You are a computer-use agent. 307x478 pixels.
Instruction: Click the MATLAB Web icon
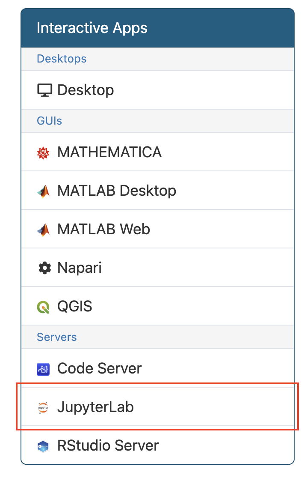[x=43, y=229]
